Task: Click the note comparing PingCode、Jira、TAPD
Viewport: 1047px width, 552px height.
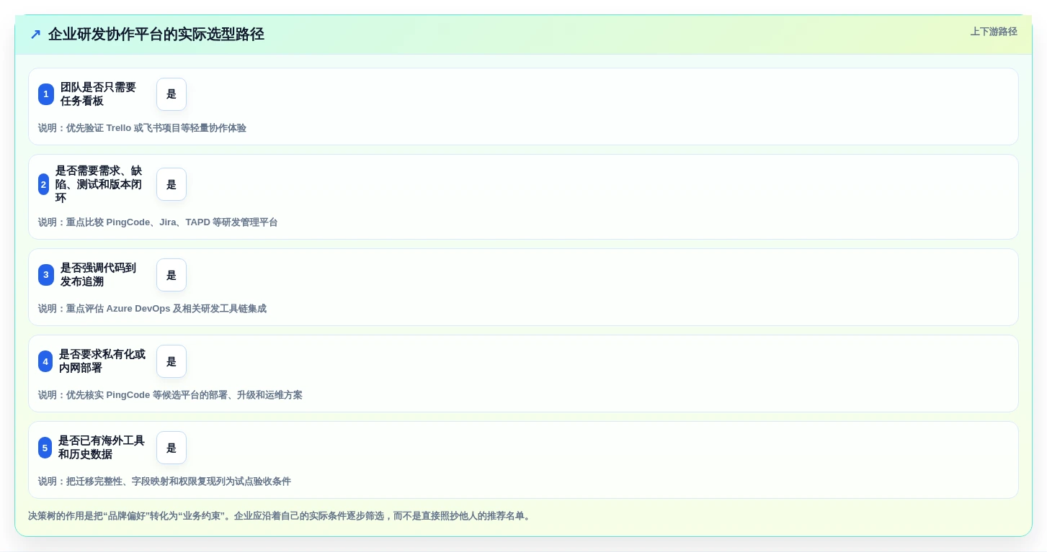Action: (158, 222)
